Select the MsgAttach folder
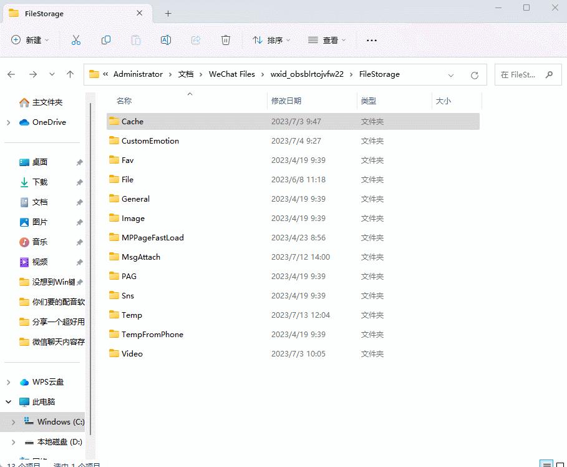Viewport: 567px width, 467px height. click(140, 257)
